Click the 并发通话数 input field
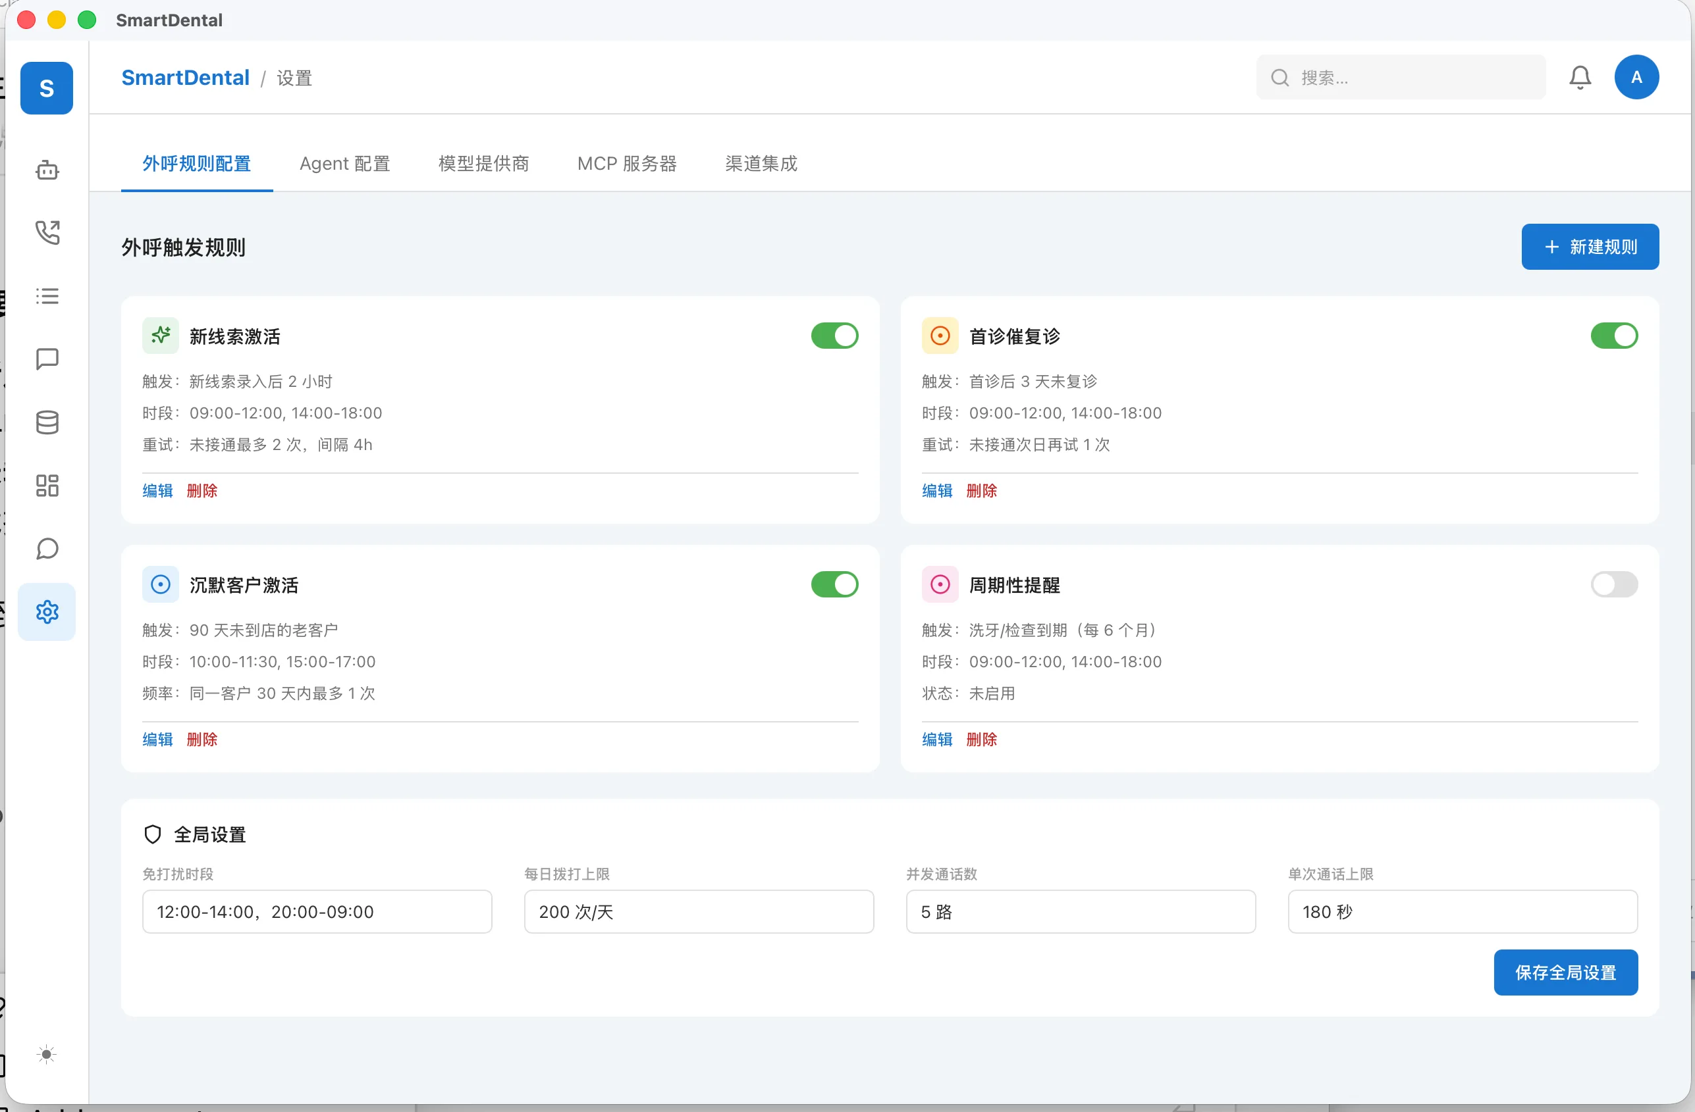The width and height of the screenshot is (1695, 1112). pos(1081,911)
